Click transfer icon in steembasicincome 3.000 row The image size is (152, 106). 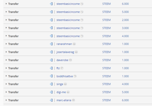51,28
